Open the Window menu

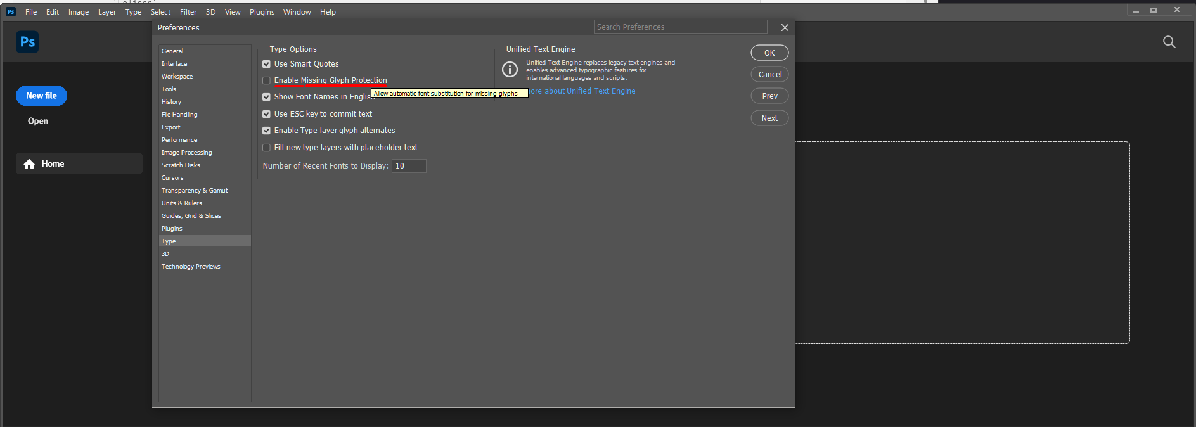[x=297, y=12]
